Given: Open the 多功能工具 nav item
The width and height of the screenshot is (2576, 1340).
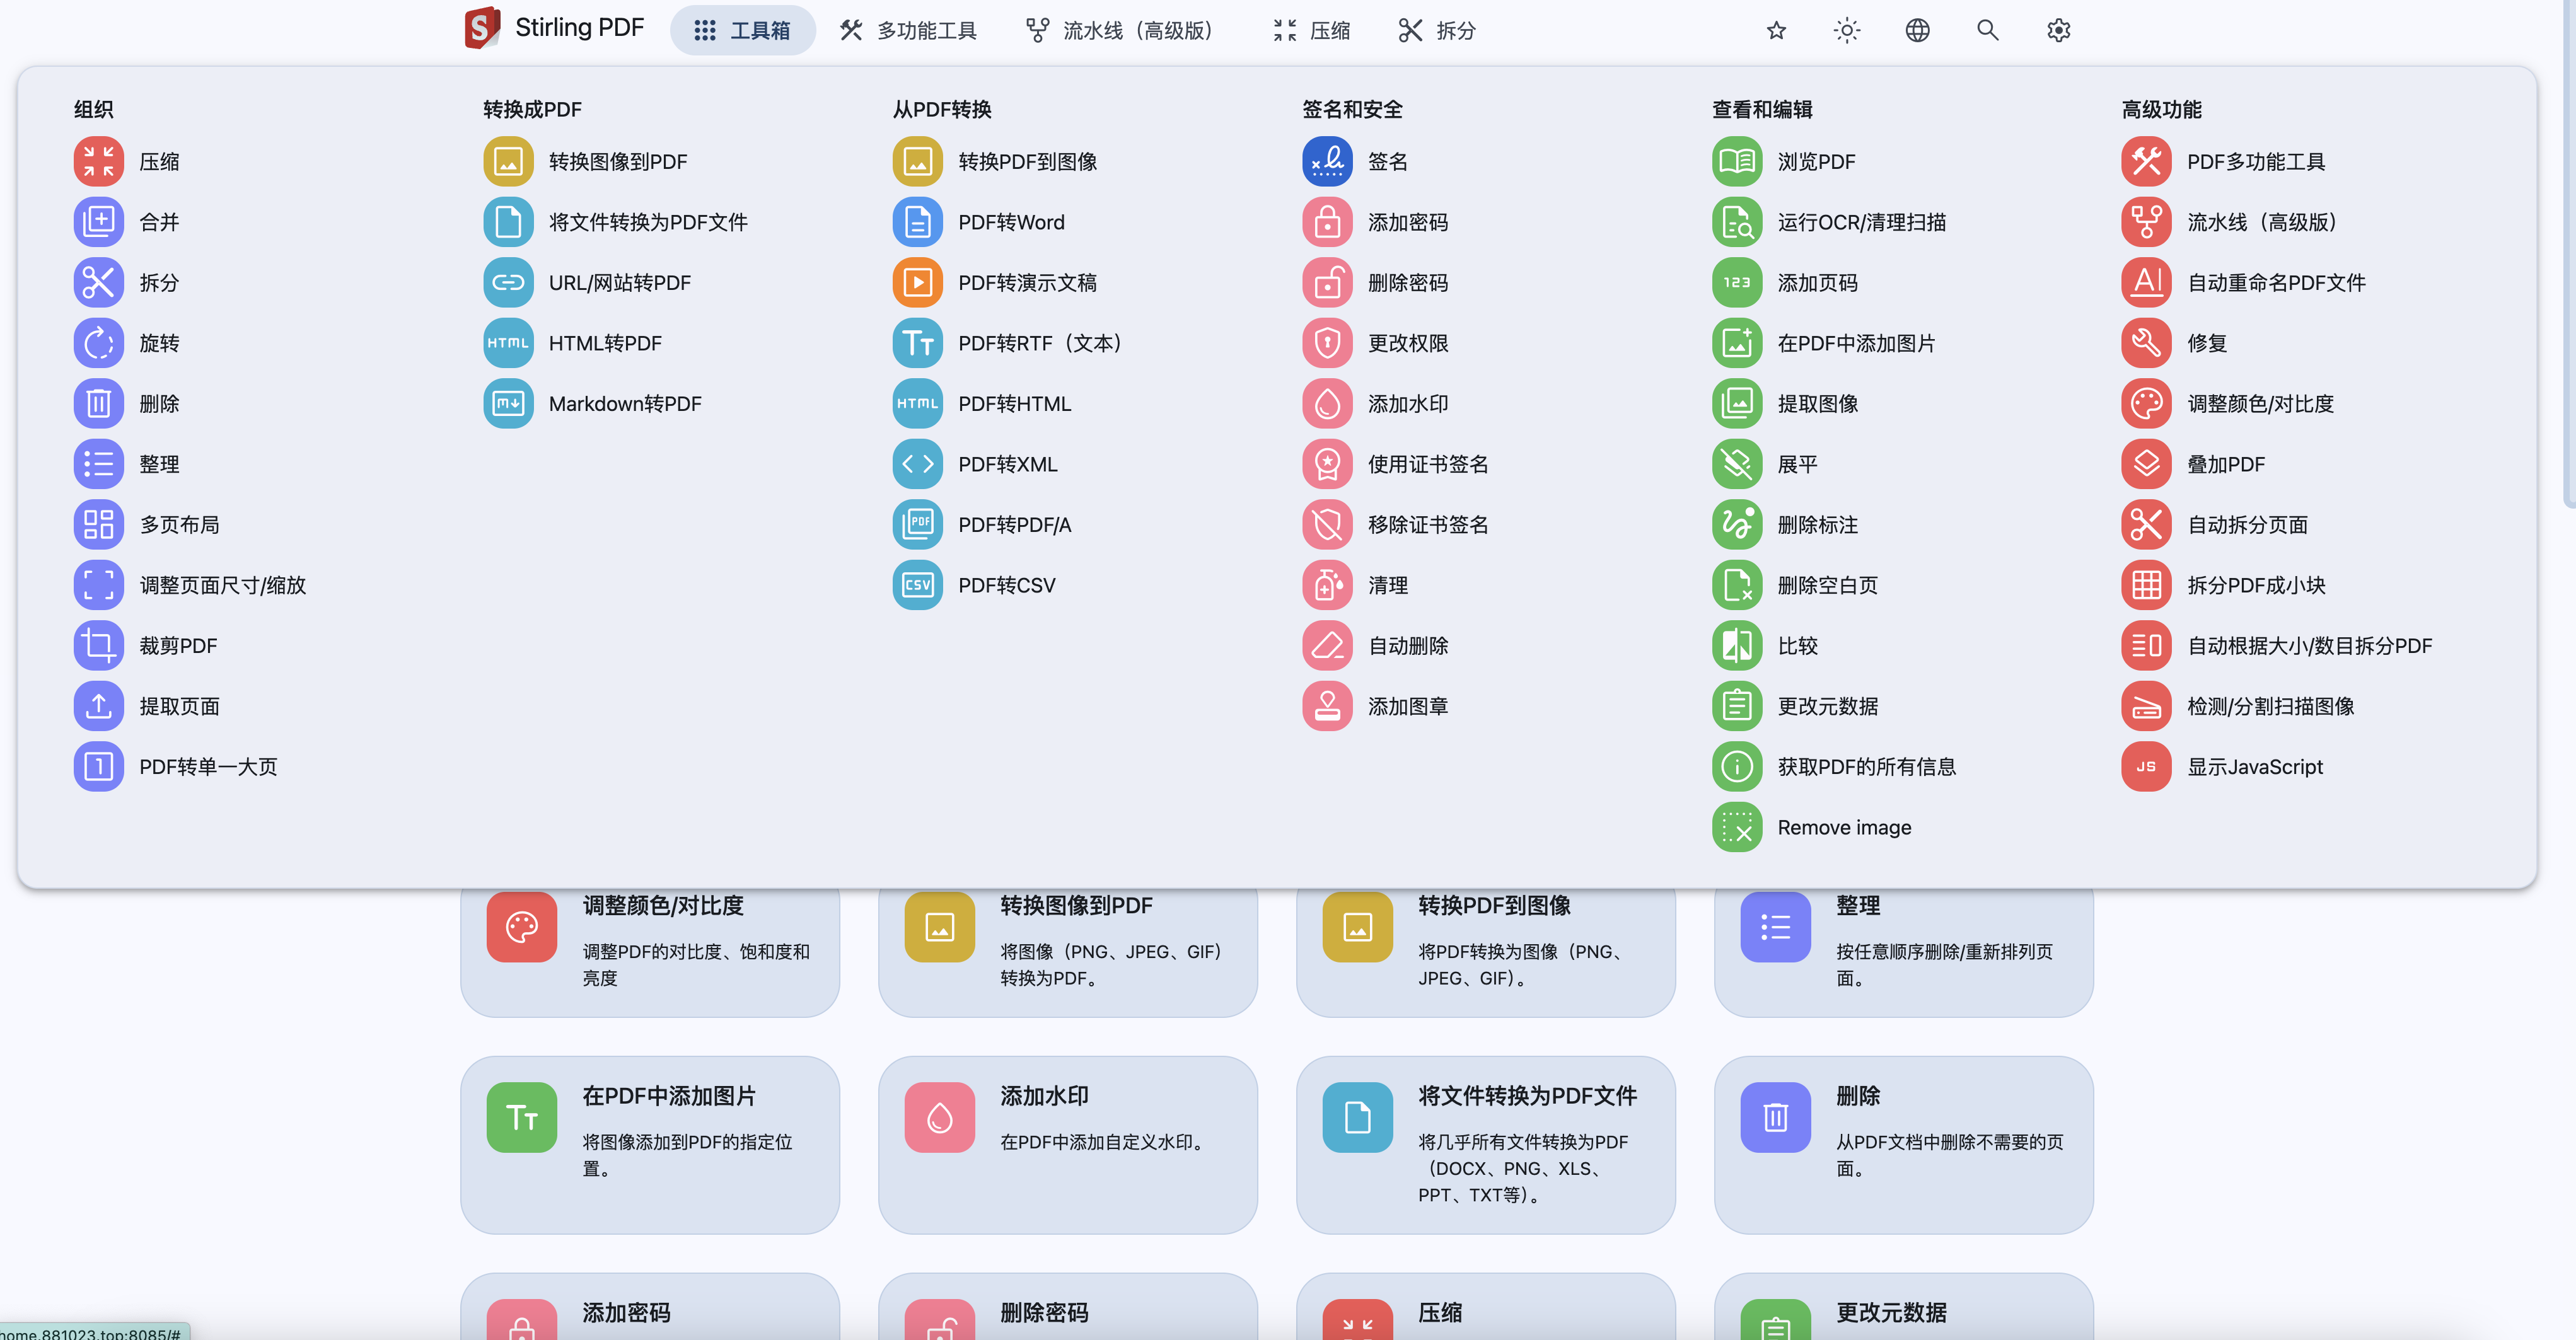Looking at the screenshot, I should (x=908, y=30).
